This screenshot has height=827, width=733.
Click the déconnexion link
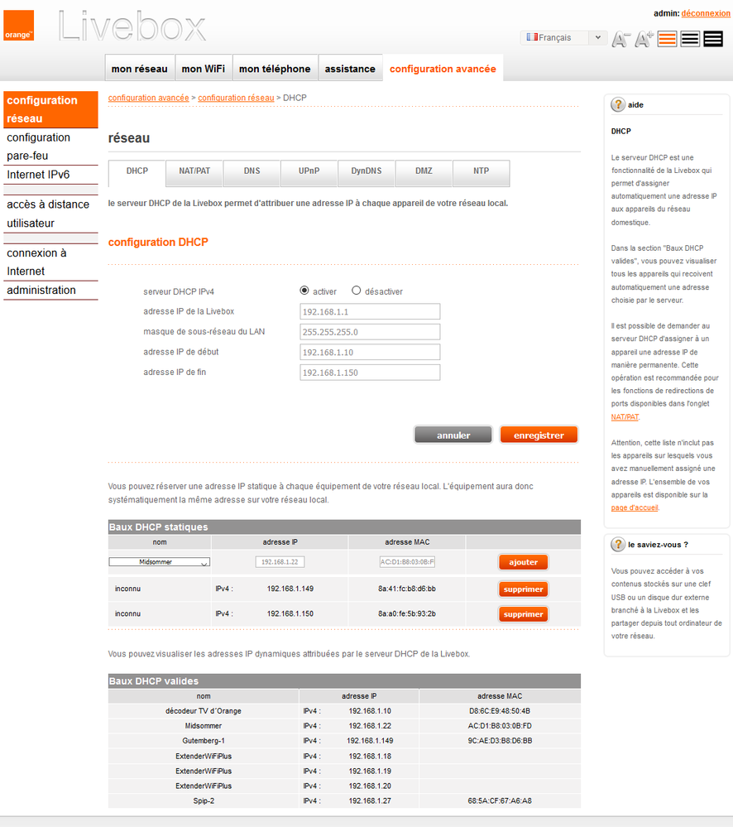(x=705, y=13)
